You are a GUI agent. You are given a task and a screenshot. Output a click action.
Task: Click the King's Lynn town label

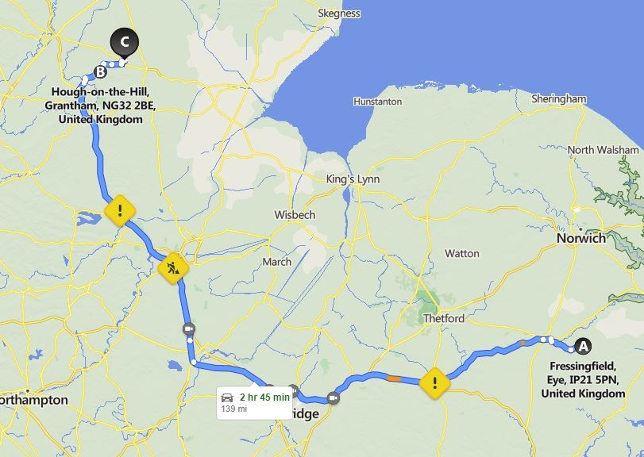[x=353, y=179]
